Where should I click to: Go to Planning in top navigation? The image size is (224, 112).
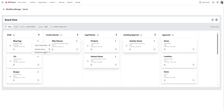tap(62, 2)
